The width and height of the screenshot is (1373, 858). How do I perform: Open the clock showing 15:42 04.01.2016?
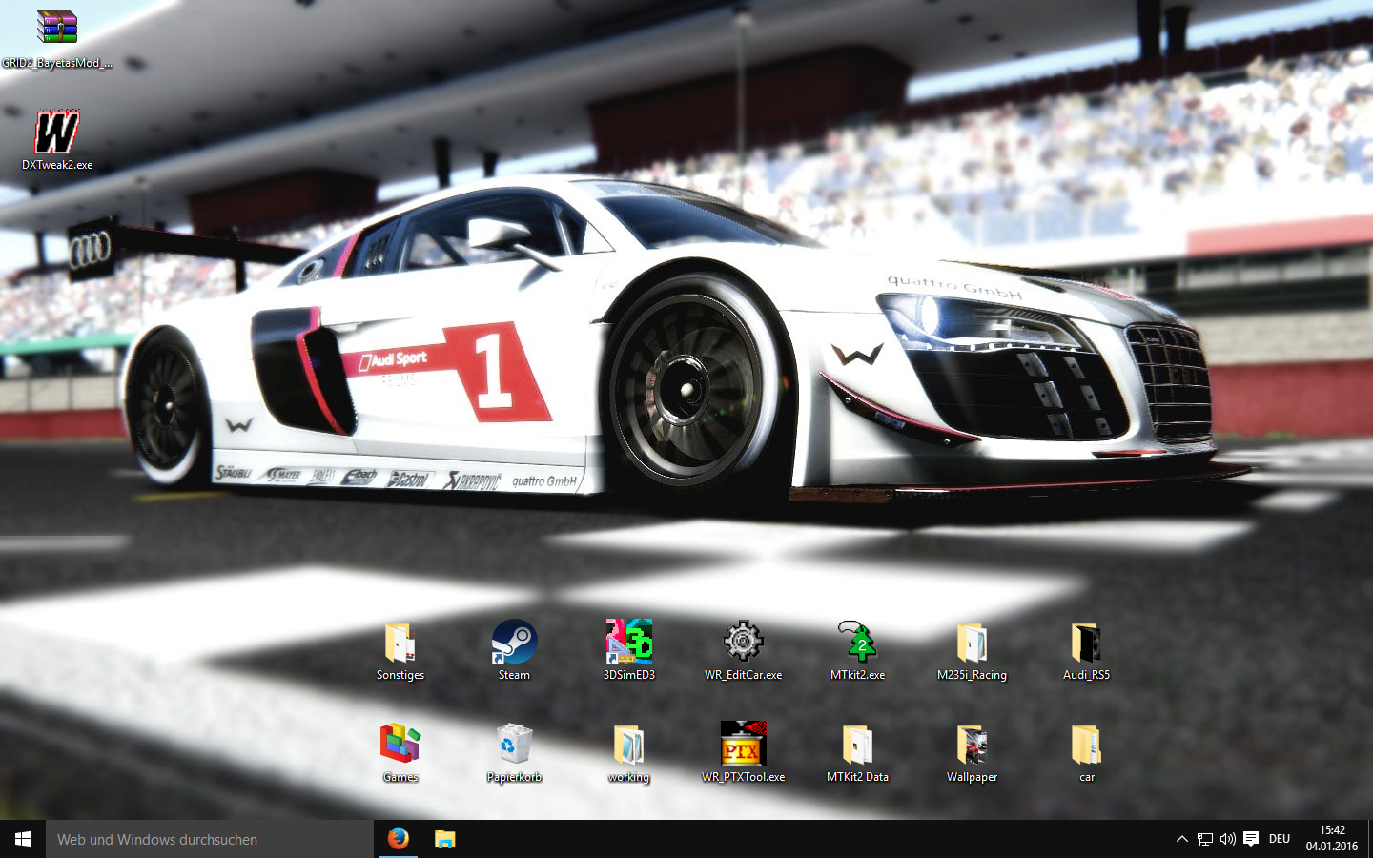point(1332,839)
